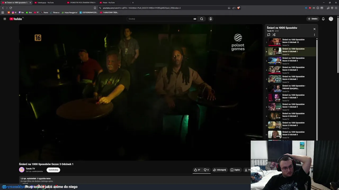Click the browser back arrow
Image resolution: width=339 pixels, height=190 pixels.
click(x=3, y=8)
